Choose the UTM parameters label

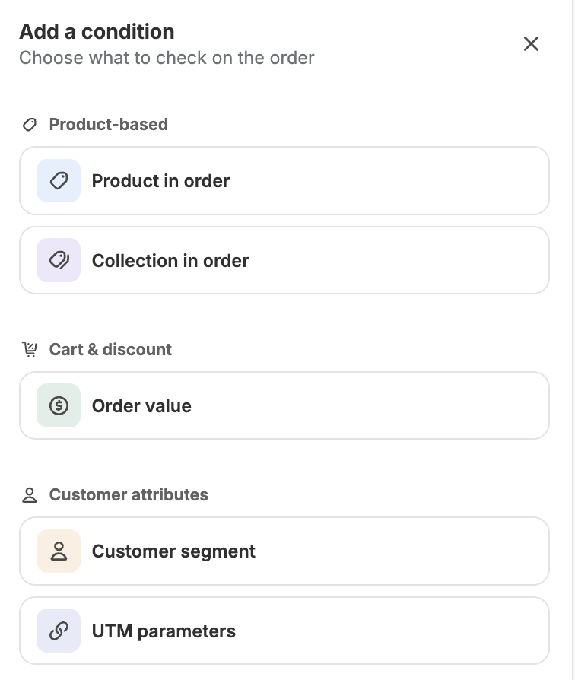pos(164,631)
